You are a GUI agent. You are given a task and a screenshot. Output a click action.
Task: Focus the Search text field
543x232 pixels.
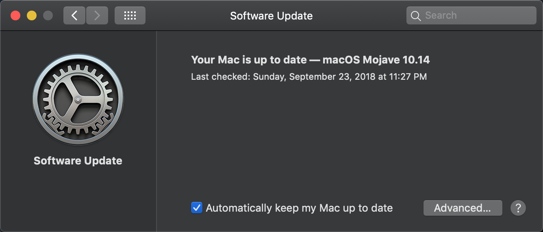tap(471, 15)
